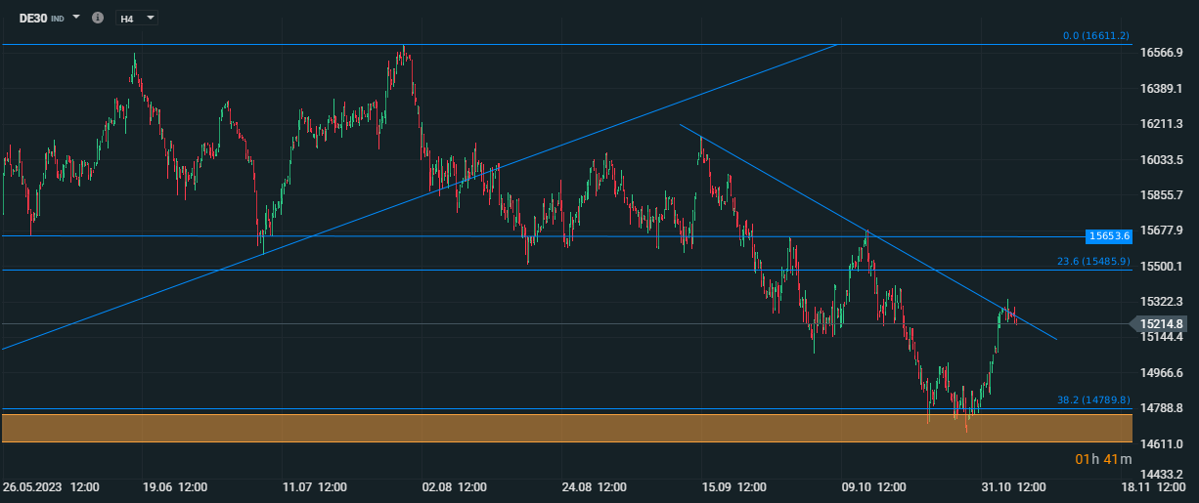Click the 15.09 12:00 date label
This screenshot has width=1199, height=503.
(736, 485)
